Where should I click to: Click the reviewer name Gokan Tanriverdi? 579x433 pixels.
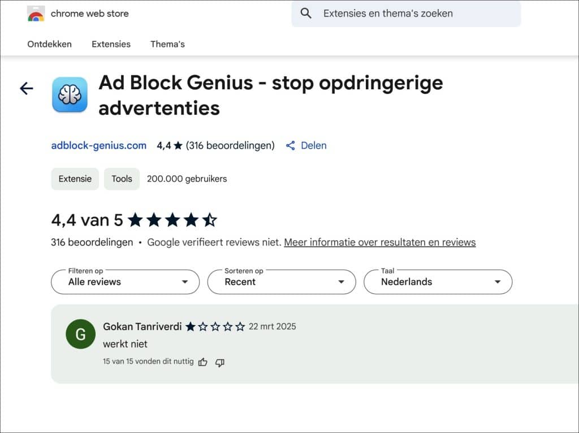coord(142,327)
